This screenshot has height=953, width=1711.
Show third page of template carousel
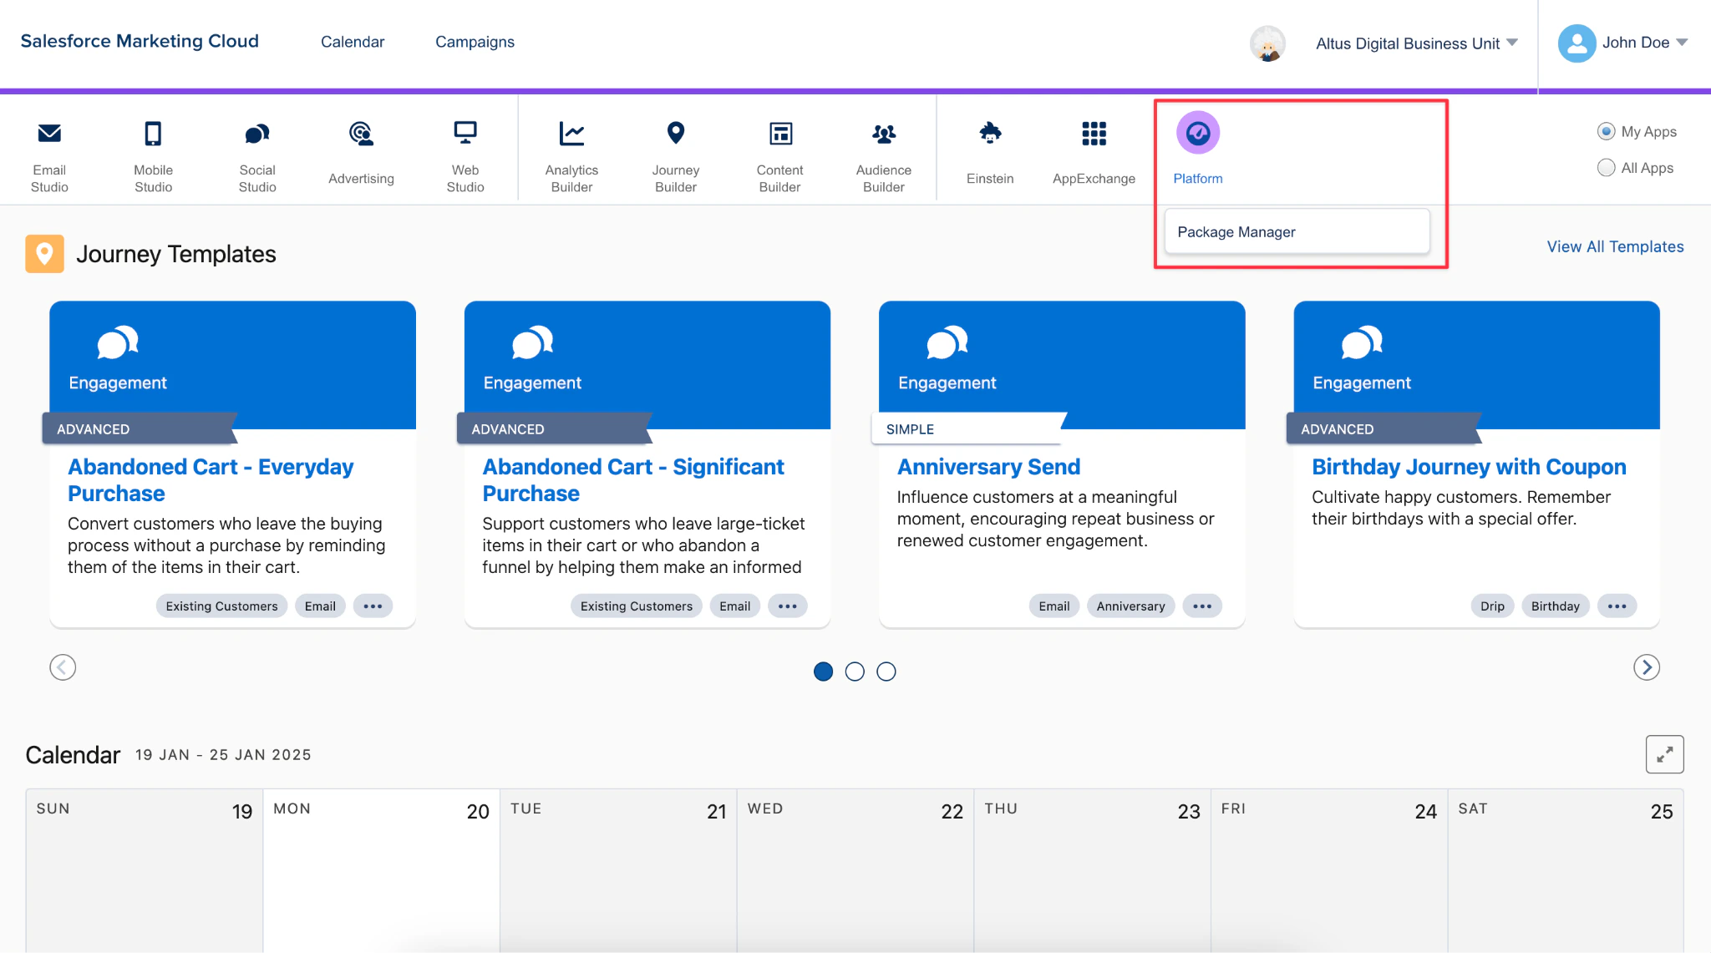tap(886, 672)
